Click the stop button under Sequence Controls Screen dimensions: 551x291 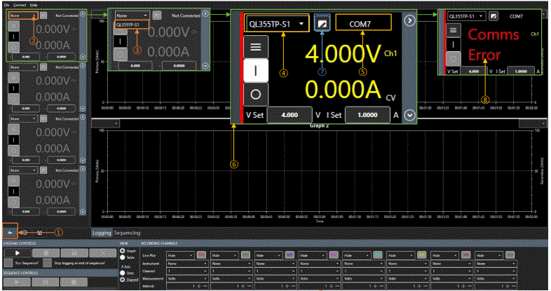tap(74, 282)
